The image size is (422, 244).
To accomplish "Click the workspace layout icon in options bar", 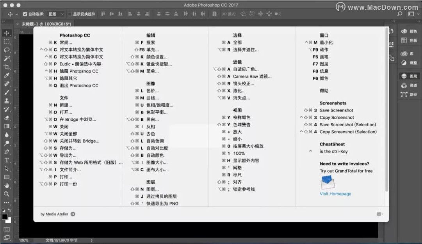I will click(411, 14).
